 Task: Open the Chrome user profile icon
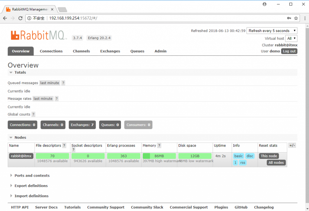pyautogui.click(x=265, y=4)
